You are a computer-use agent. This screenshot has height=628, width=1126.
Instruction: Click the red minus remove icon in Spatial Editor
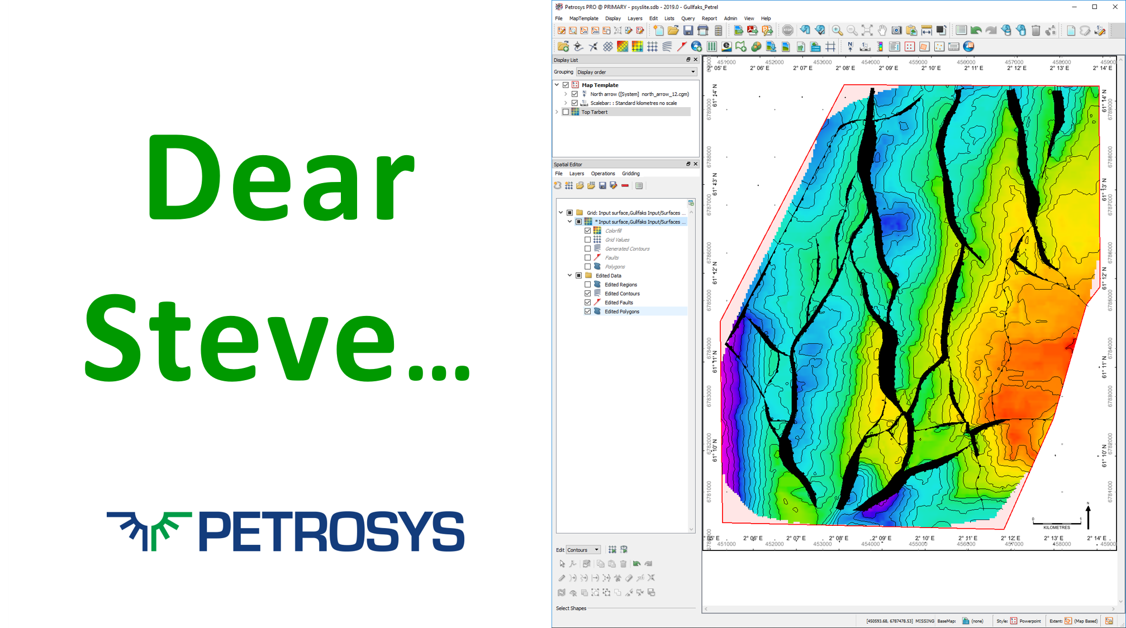625,186
